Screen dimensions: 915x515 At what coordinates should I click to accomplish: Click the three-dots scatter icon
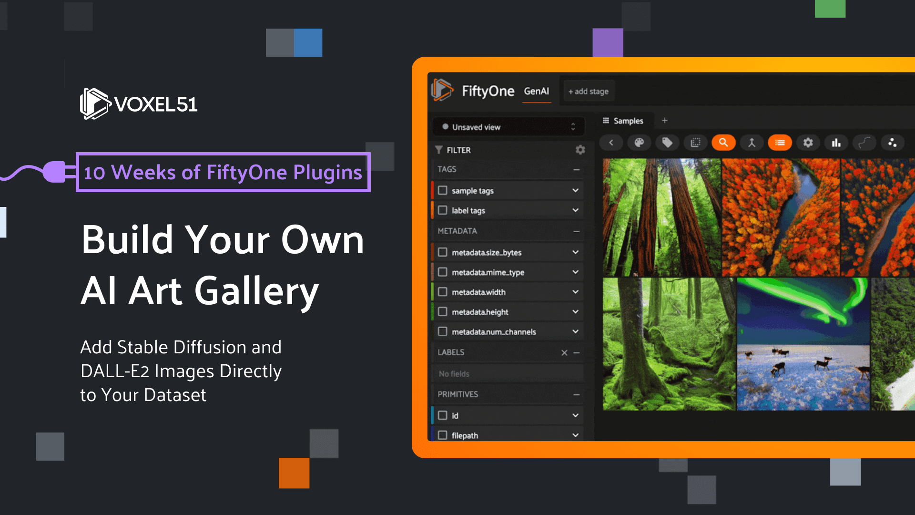pos(892,143)
